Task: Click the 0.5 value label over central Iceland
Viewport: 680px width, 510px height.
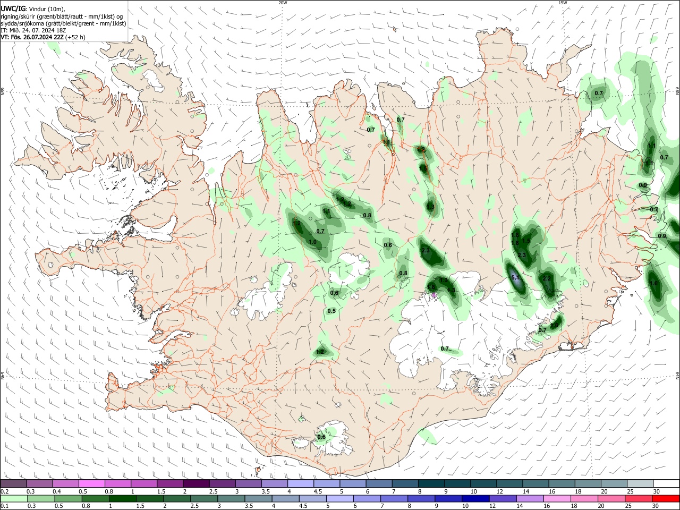Action: pos(331,311)
